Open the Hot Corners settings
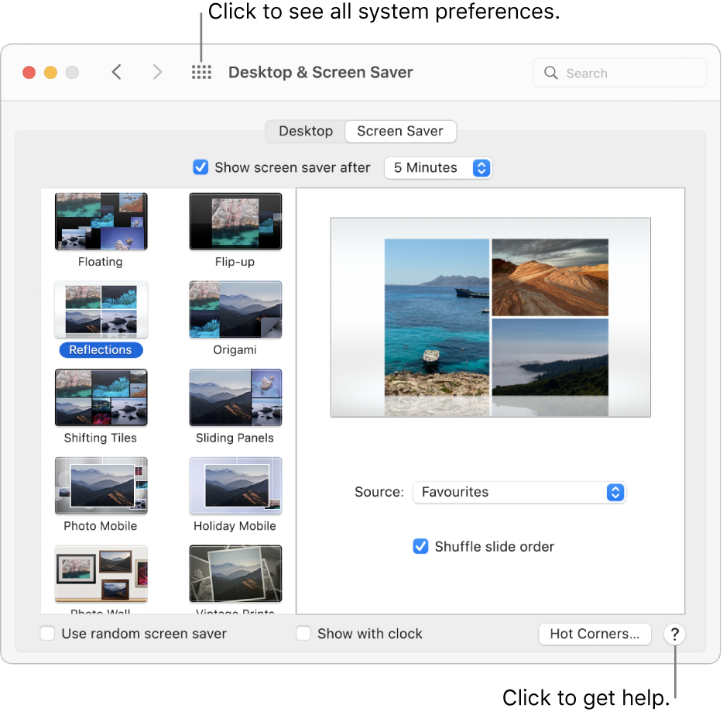The width and height of the screenshot is (723, 715). point(595,634)
